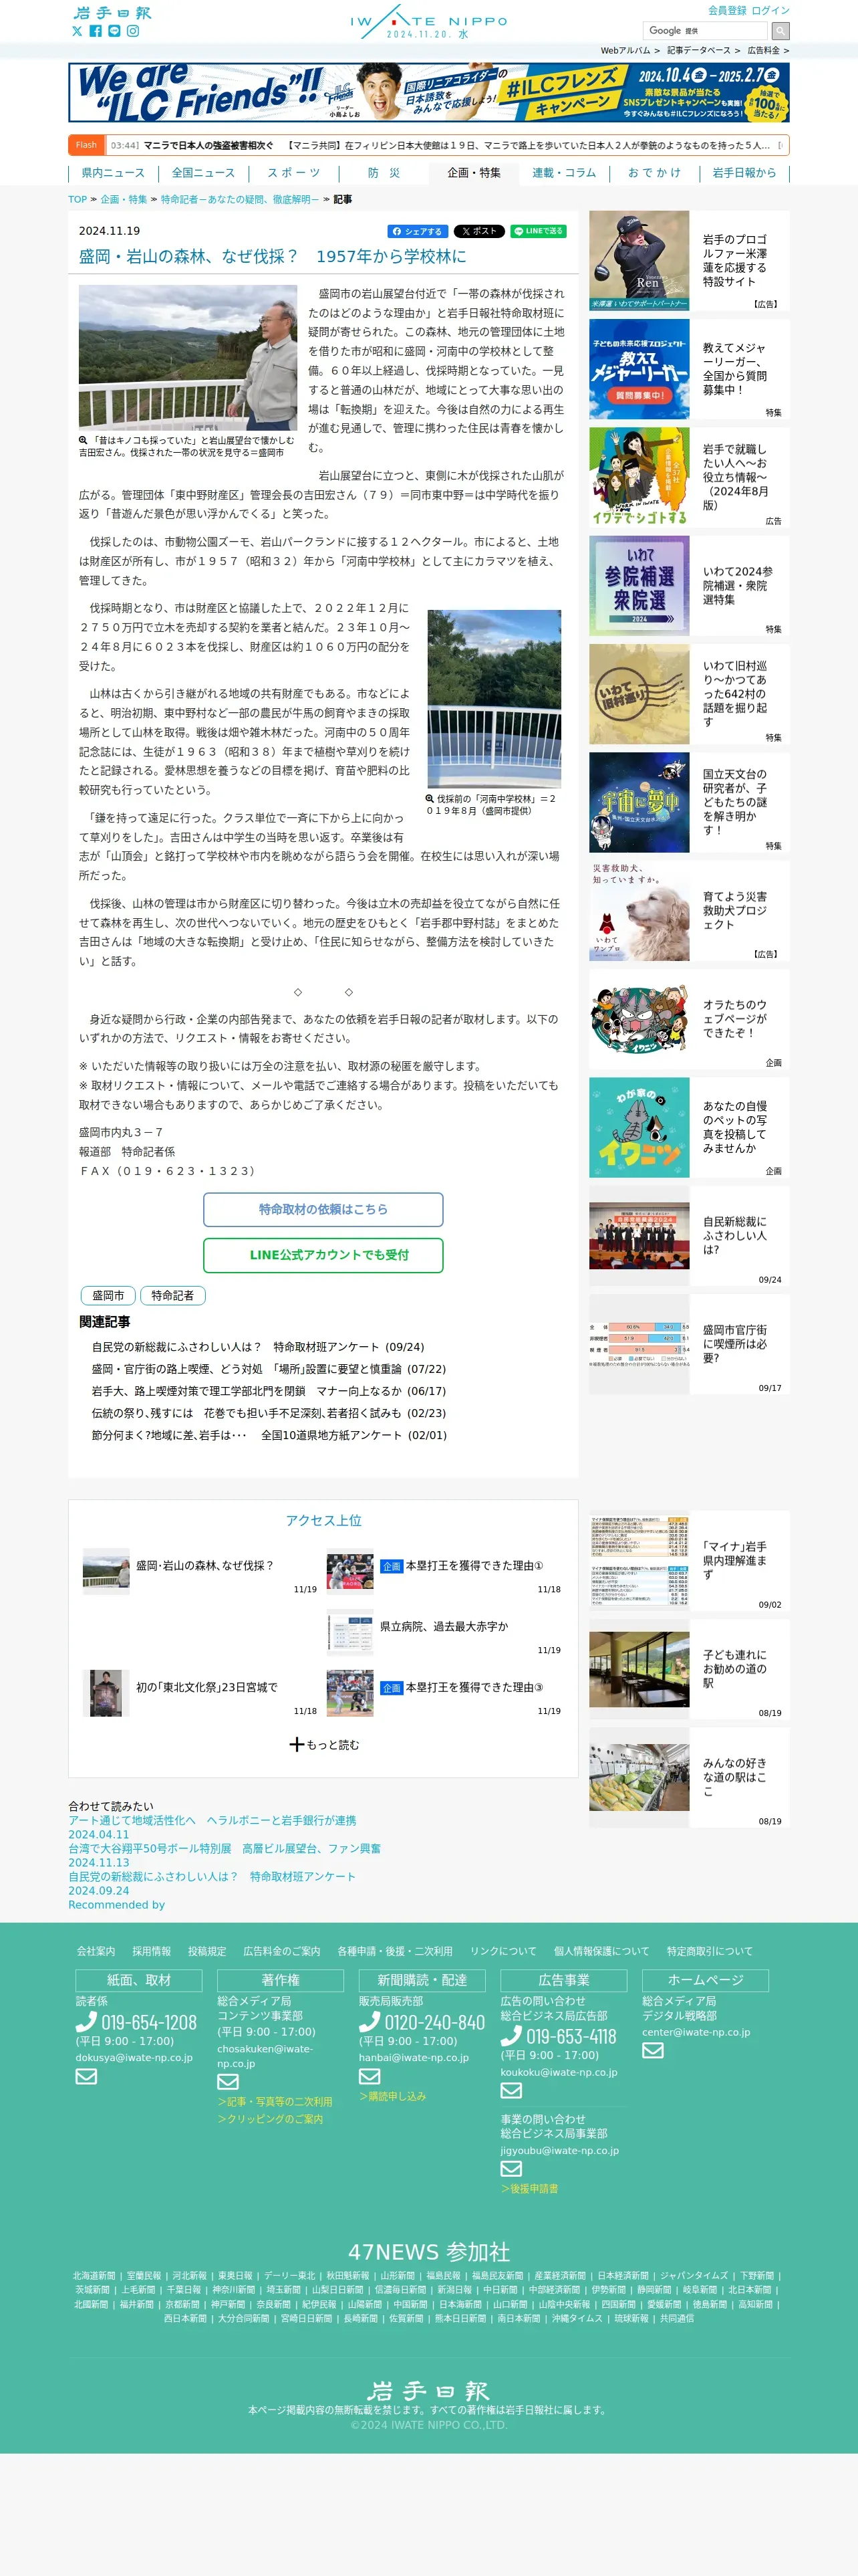The width and height of the screenshot is (858, 2576).
Task: Open the Webアルバム link
Action: click(x=629, y=50)
